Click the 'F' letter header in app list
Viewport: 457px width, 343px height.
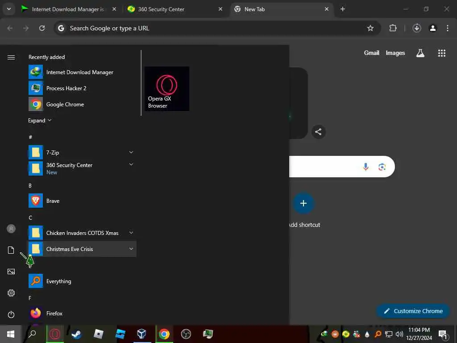click(x=30, y=298)
